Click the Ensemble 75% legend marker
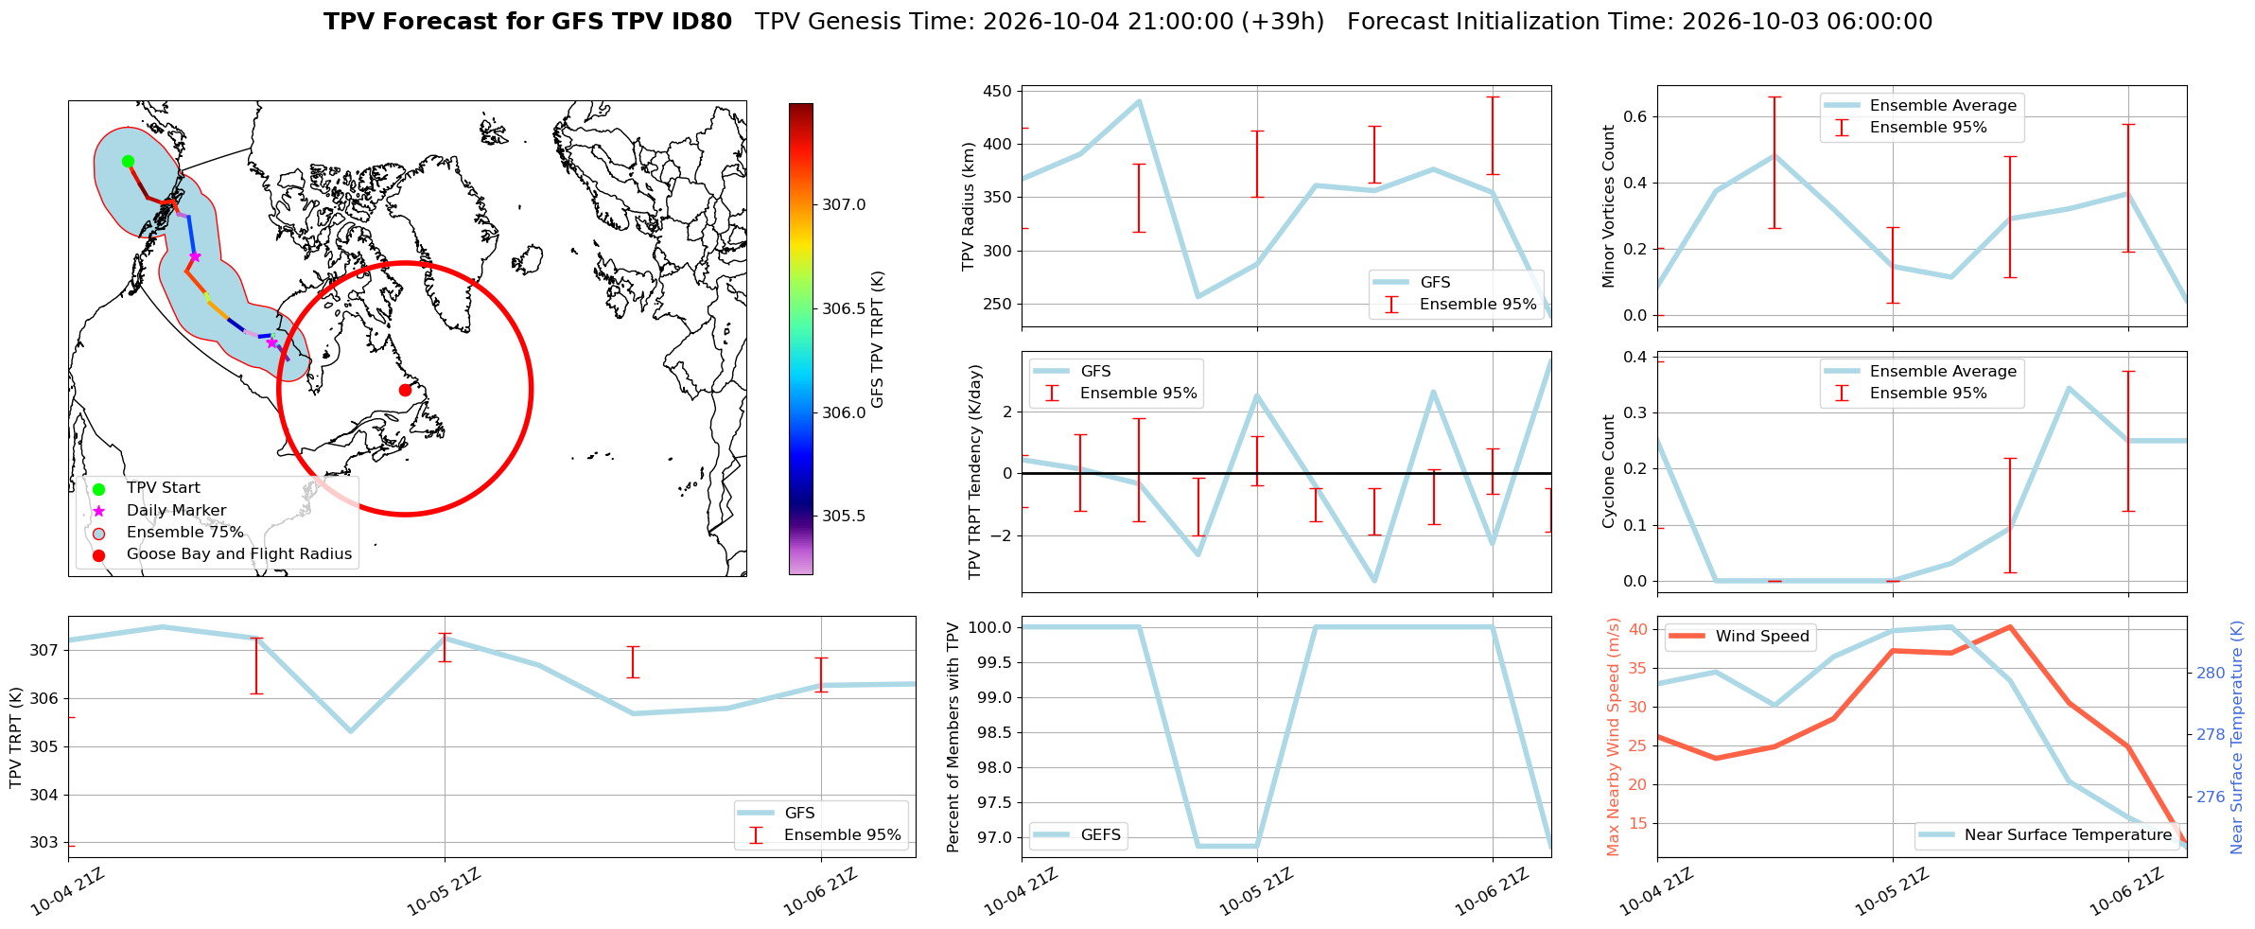Viewport: 2255px width, 929px height. [98, 533]
